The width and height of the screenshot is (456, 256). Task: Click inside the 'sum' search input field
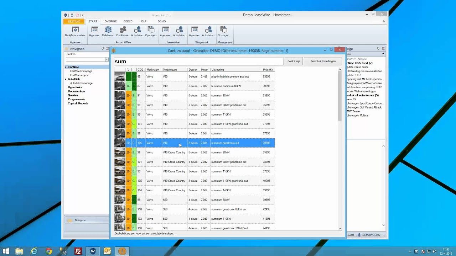pos(198,62)
